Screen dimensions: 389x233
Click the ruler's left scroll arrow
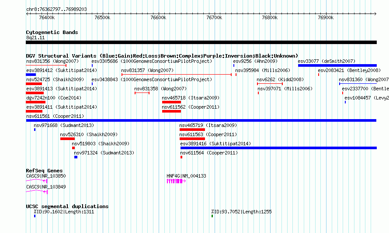pyautogui.click(x=27, y=14)
